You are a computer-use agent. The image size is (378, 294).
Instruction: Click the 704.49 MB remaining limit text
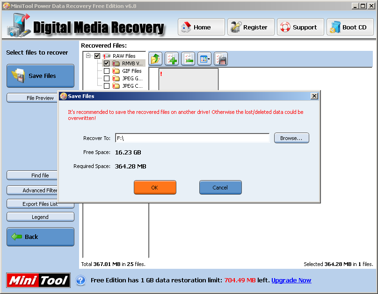(240, 280)
